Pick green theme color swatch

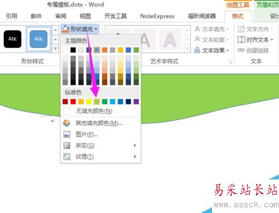[136, 50]
